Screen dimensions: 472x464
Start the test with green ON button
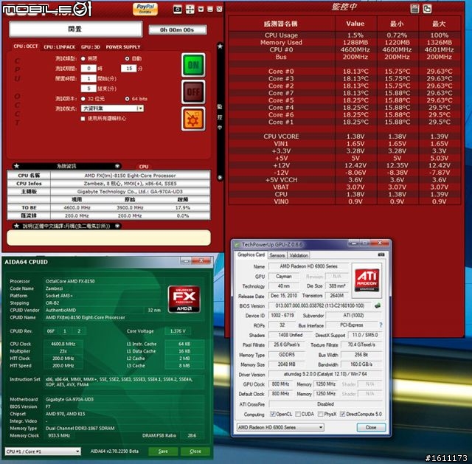pos(193,65)
